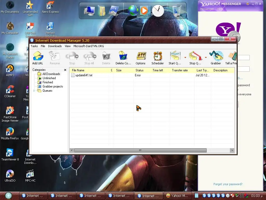266x200 pixels.
Task: Click the Stop All toolbar icon
Action: (89, 58)
